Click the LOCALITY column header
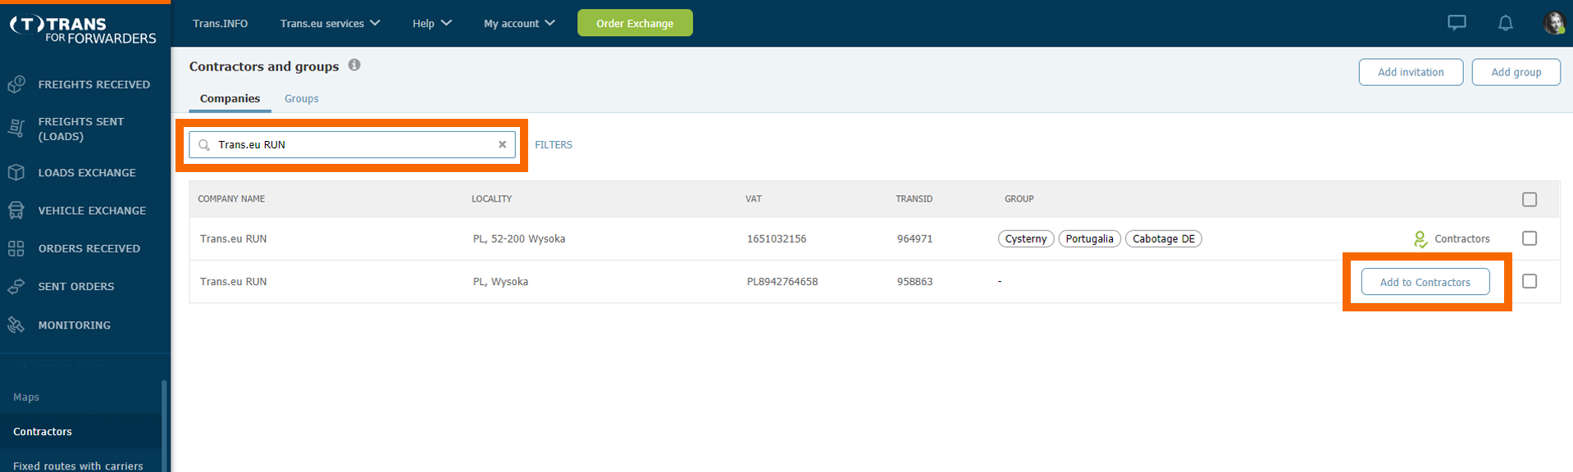The width and height of the screenshot is (1573, 472). tap(491, 199)
